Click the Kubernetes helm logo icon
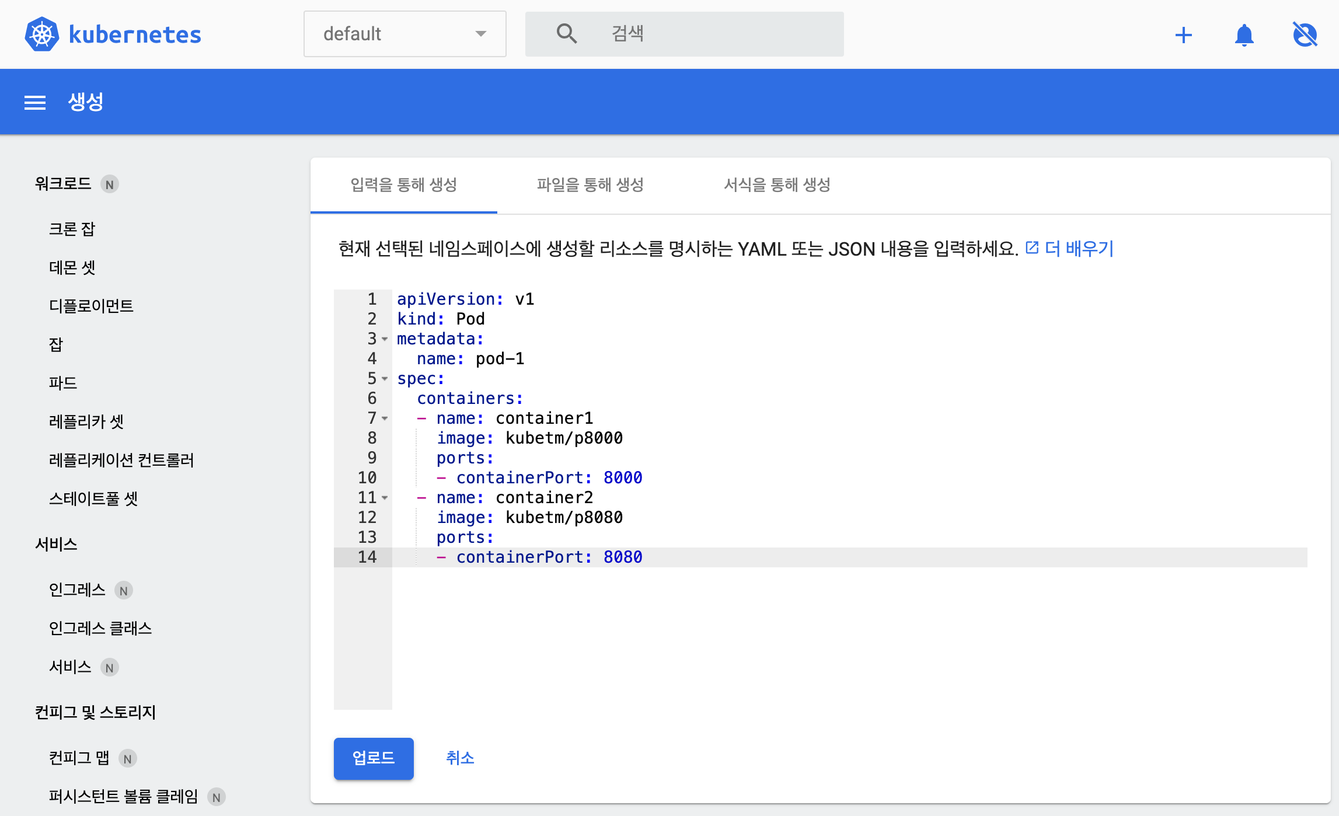This screenshot has height=816, width=1339. pyautogui.click(x=42, y=34)
